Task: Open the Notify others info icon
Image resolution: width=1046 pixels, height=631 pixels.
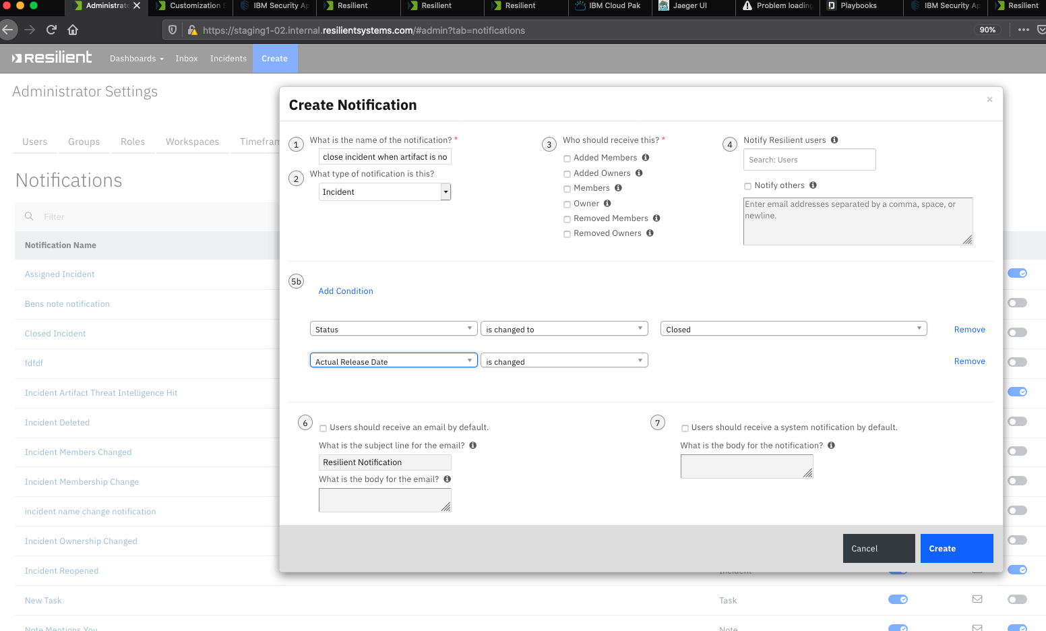Action: point(813,185)
